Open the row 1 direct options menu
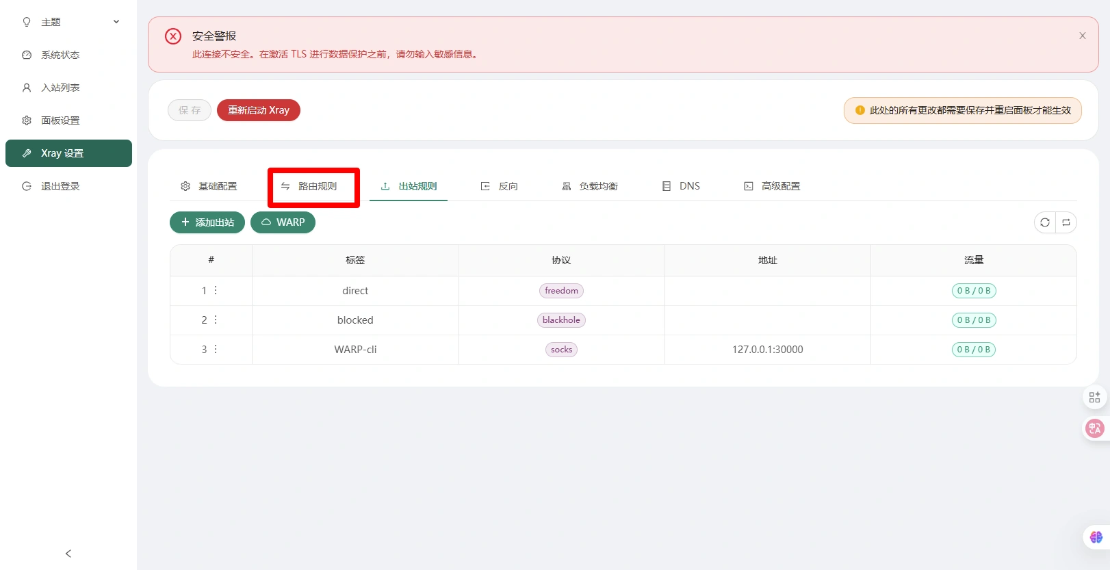Screen dimensions: 1110x570 (216, 291)
